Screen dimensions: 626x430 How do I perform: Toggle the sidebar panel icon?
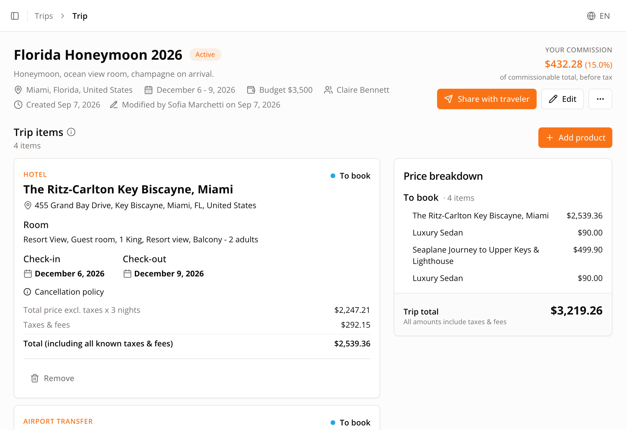tap(15, 16)
